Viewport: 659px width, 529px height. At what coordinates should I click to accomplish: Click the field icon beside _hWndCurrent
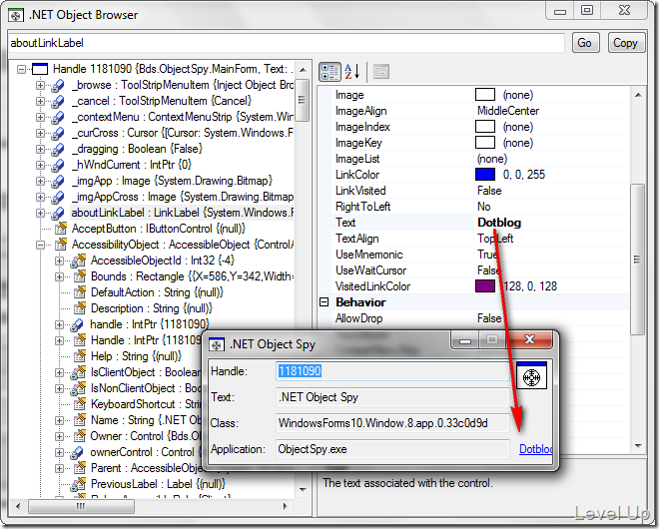[x=58, y=165]
